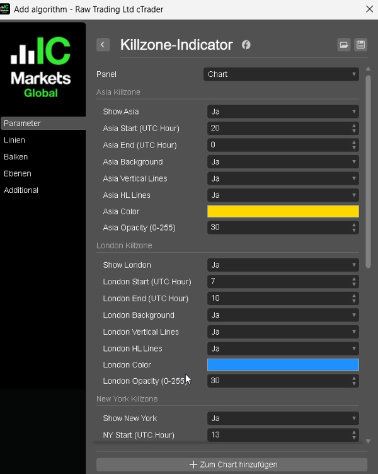The width and height of the screenshot is (378, 474).
Task: Click the plus icon on add-to-chart button
Action: coord(193,465)
